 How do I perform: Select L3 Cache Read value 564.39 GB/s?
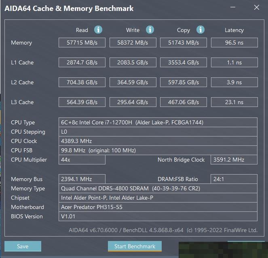[82, 102]
